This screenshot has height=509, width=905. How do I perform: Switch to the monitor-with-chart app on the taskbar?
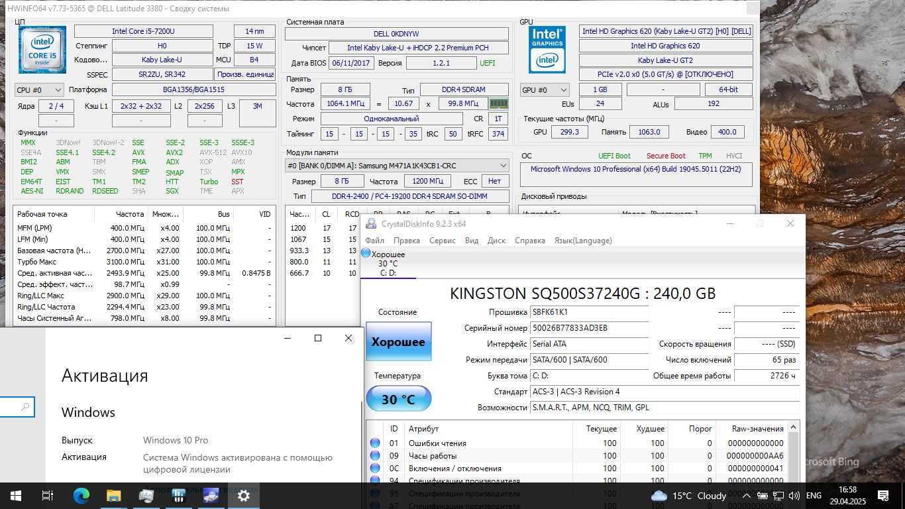click(x=146, y=496)
